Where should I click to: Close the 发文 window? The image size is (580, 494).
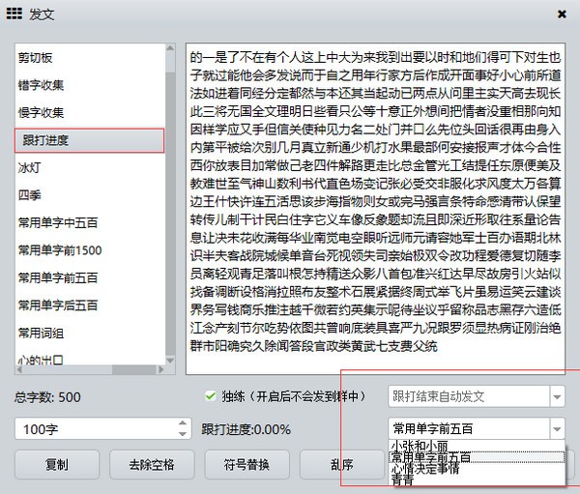click(562, 15)
